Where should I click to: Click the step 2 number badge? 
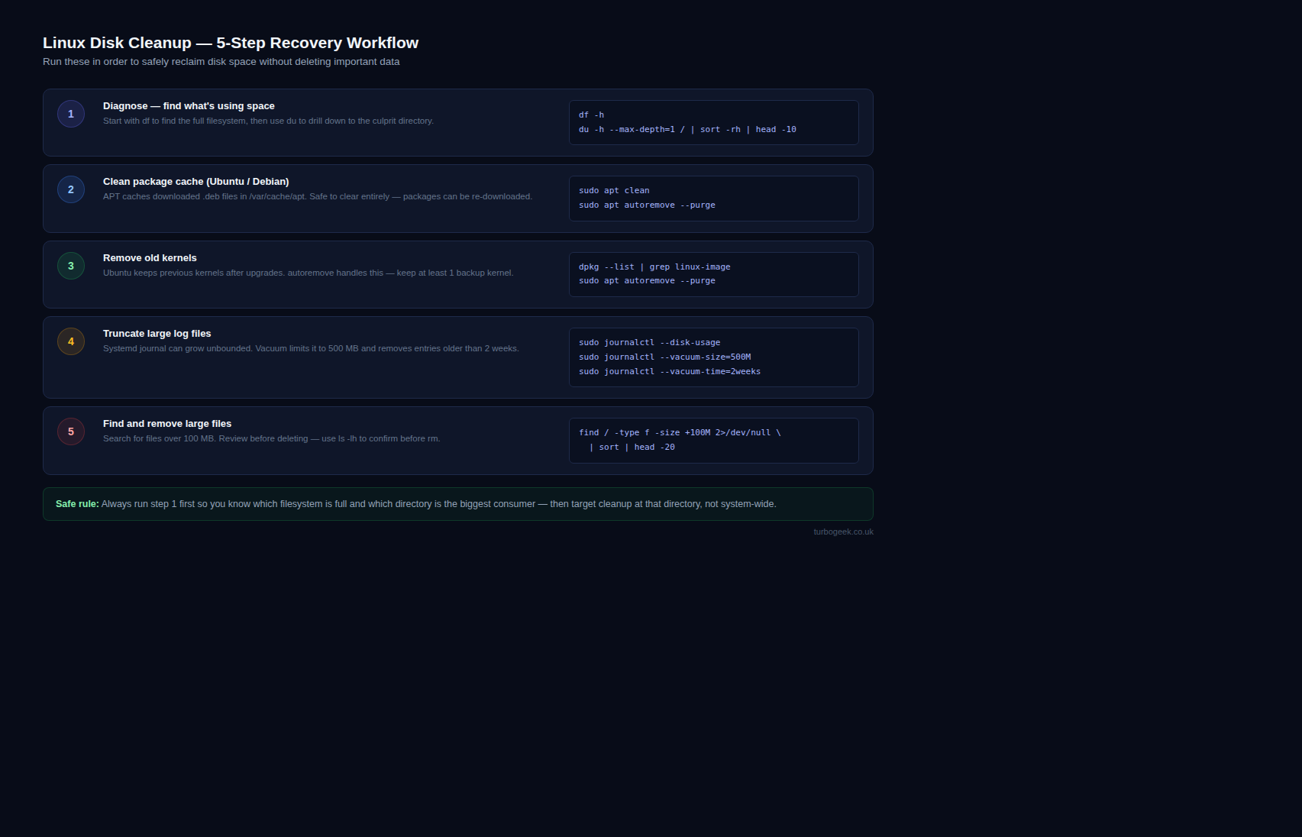coord(71,189)
